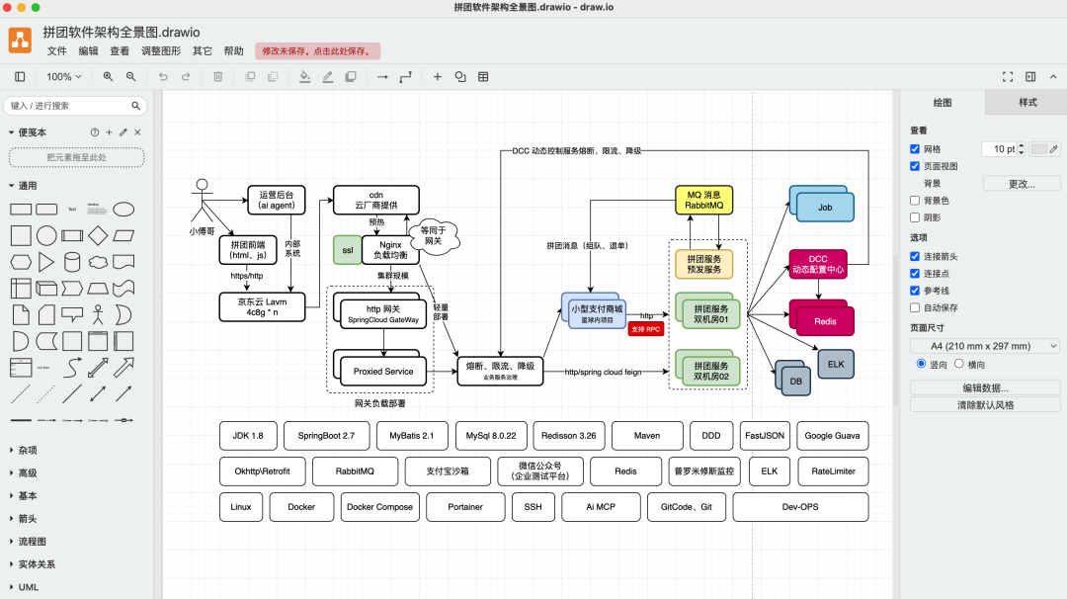Select the Freehand pencil icon in toolbar
Image resolution: width=1067 pixels, height=599 pixels.
point(327,76)
